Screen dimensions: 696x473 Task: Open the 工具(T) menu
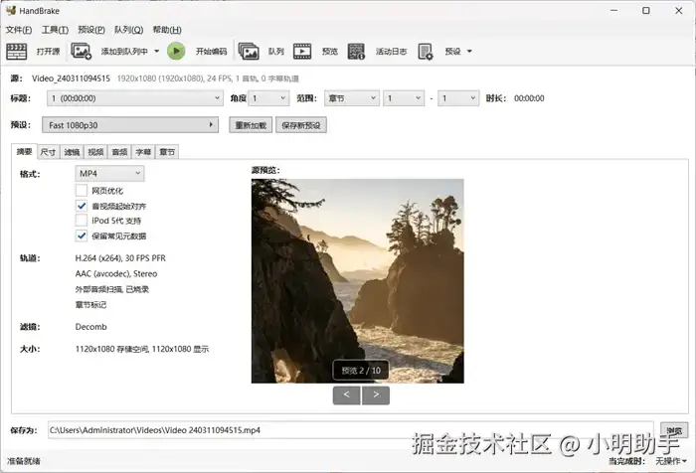coord(55,30)
